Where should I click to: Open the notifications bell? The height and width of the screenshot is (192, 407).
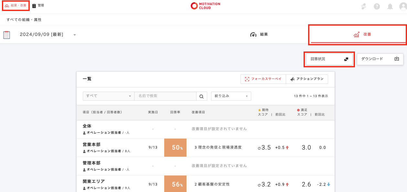390,6
